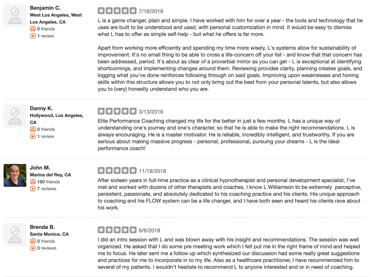Click John M.'s friends icon
Viewport: 371px width, 277px height.
pos(33,182)
